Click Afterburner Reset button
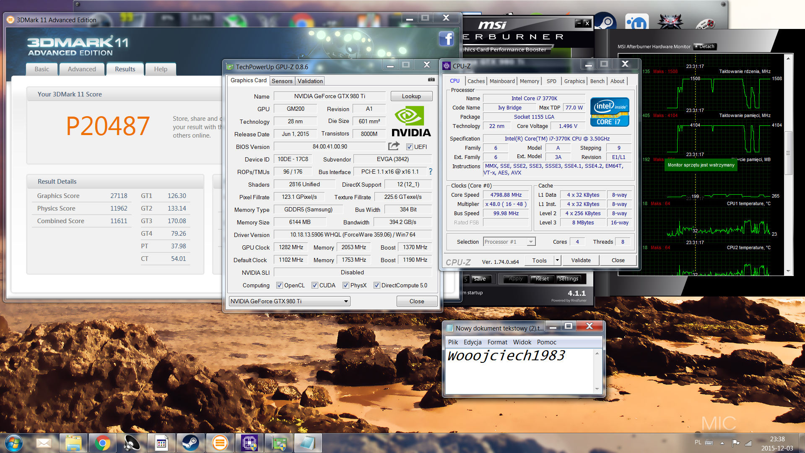The image size is (805, 453). [542, 279]
